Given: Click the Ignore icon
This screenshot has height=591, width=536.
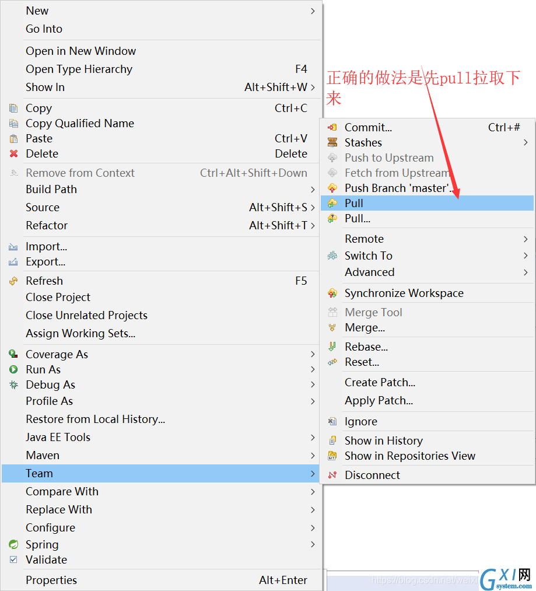Looking at the screenshot, I should click(332, 422).
